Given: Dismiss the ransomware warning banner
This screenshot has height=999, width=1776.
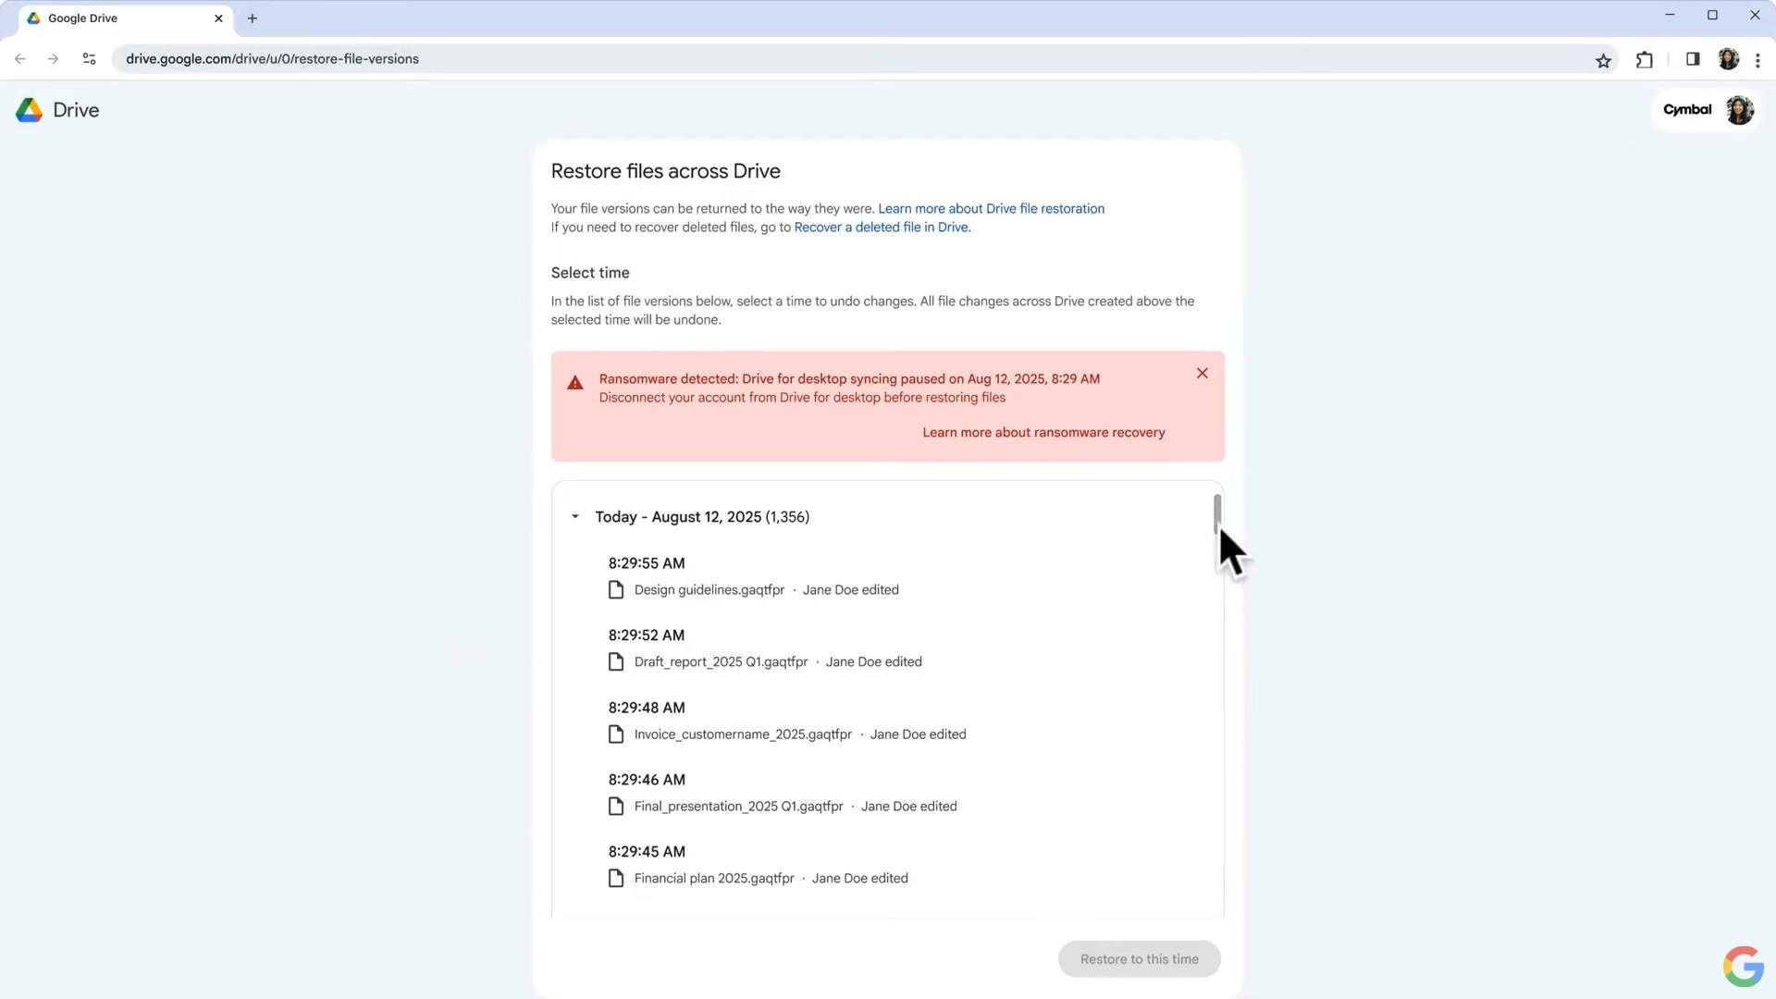Looking at the screenshot, I should click(x=1202, y=374).
